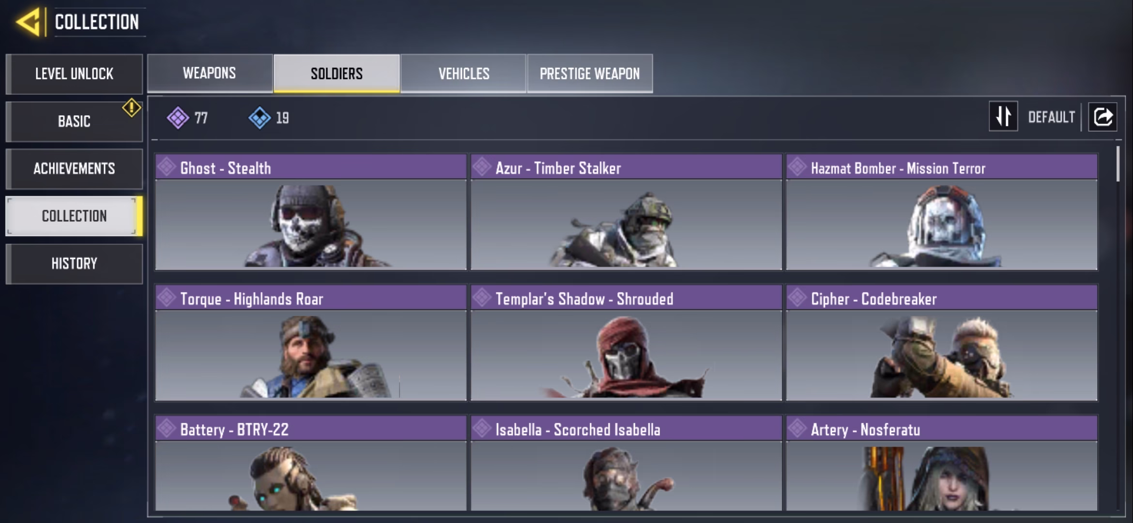The image size is (1133, 523).
Task: Click rarity icon on Cipher - Codebreaker
Action: pos(797,298)
